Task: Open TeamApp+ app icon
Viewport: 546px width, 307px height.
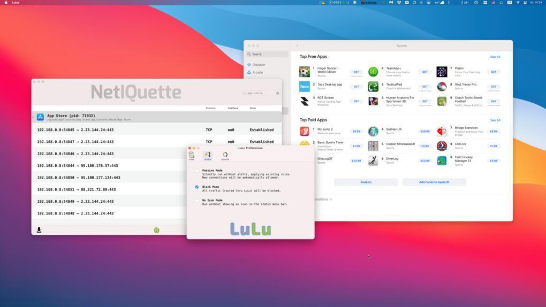Action: pos(373,72)
